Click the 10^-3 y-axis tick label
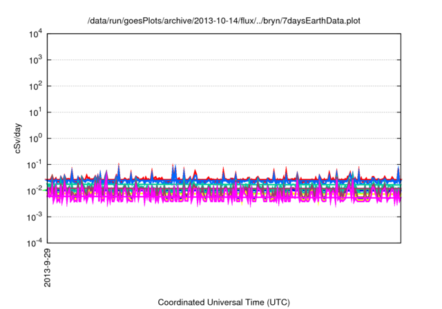Screen dimensions: 442x309 [x=35, y=217]
